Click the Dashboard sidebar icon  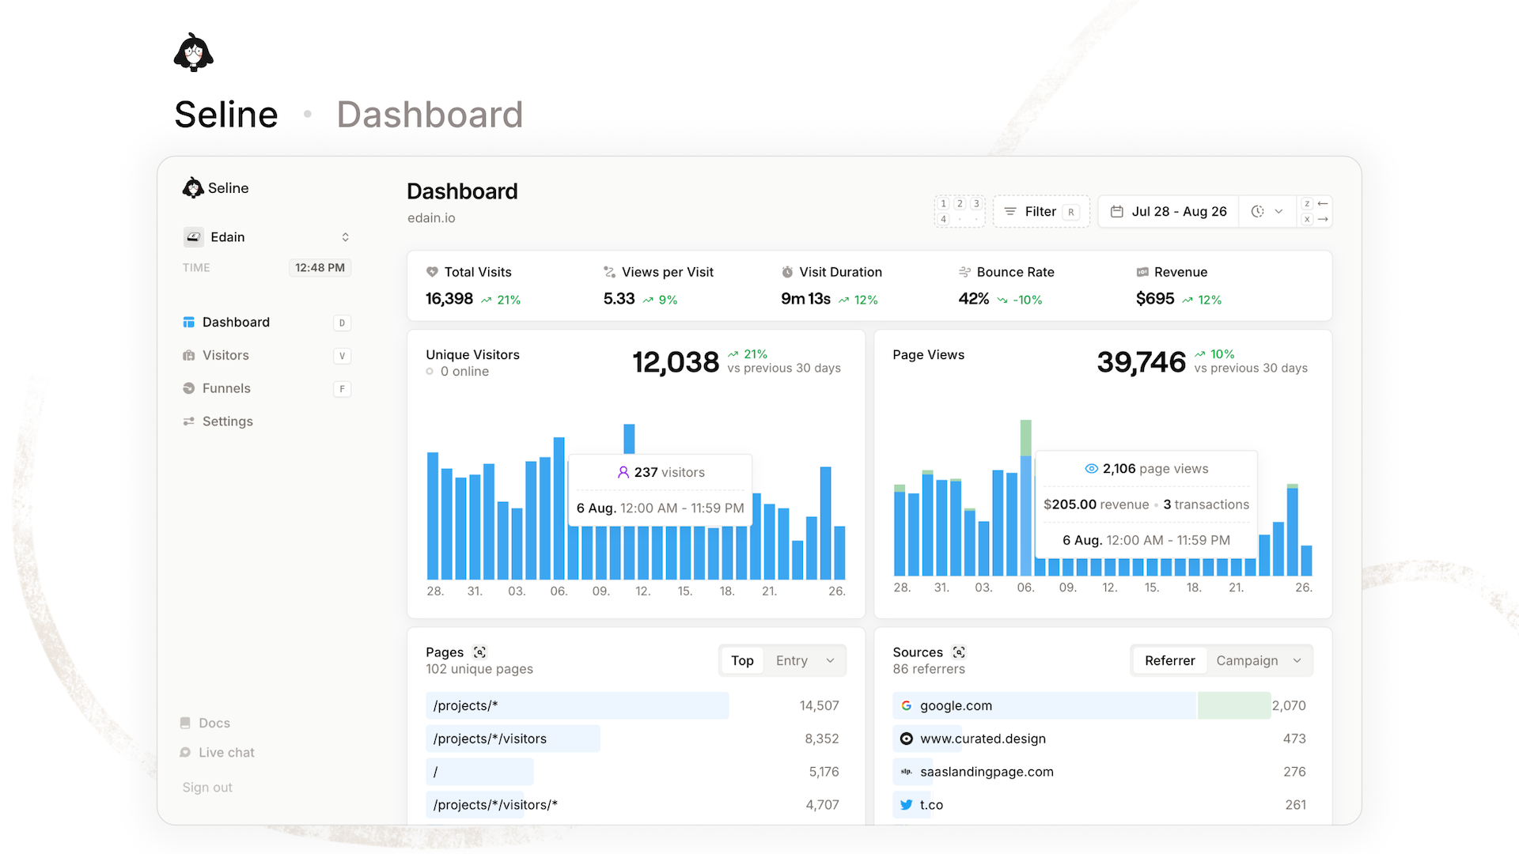point(189,323)
